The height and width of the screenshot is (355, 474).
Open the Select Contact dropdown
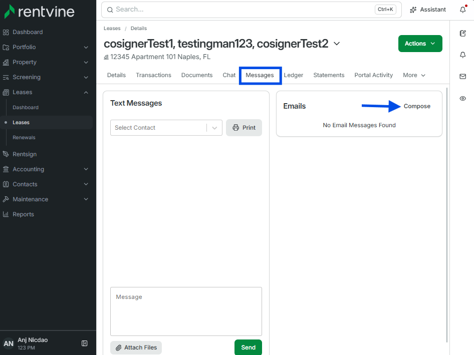coord(166,128)
